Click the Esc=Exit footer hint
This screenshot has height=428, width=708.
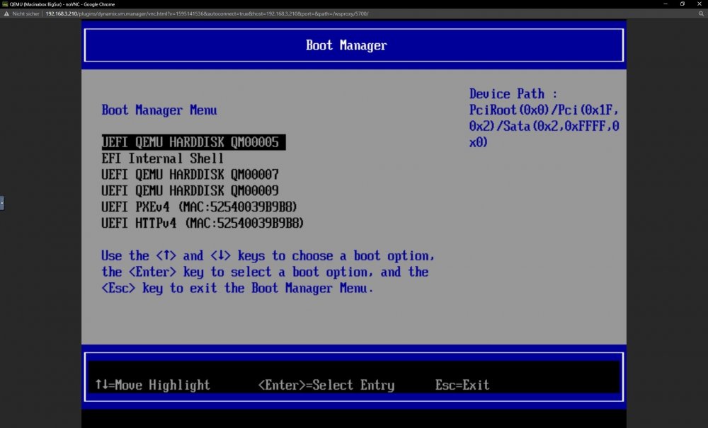(x=462, y=385)
